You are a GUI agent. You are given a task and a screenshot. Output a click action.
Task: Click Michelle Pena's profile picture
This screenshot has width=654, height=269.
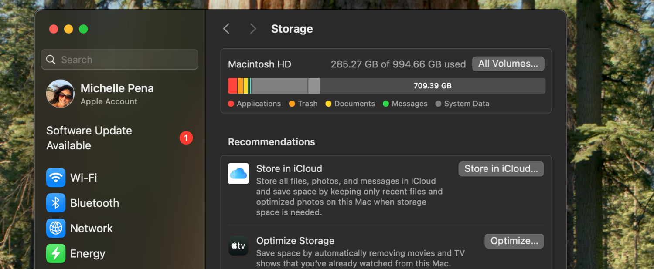pyautogui.click(x=60, y=94)
